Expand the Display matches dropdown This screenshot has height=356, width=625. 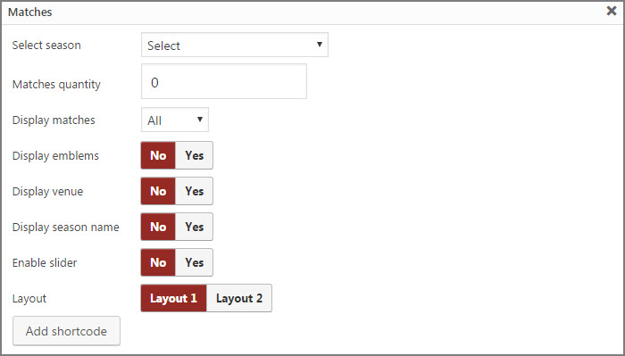pos(175,120)
